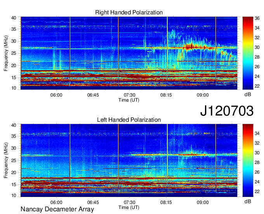Click the 35 MHz frequency tick of the Left Handed plot
The height and width of the screenshot is (214, 264).
tap(14, 136)
